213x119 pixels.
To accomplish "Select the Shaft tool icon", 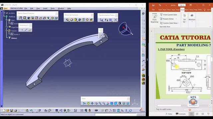I will (29, 18).
